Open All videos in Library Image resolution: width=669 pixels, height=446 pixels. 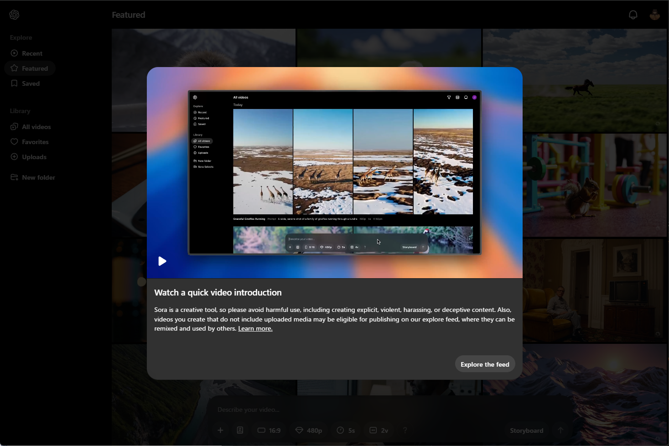31,127
